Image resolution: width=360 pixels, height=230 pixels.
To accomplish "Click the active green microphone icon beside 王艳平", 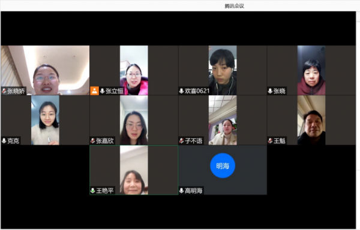I will [x=93, y=190].
